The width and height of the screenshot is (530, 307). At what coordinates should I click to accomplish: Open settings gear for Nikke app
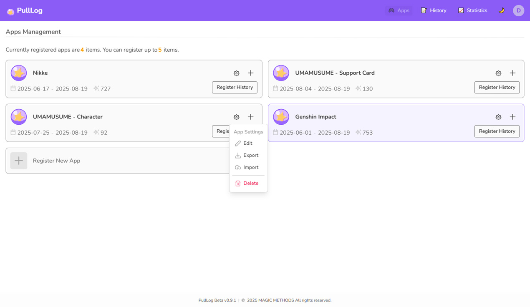pyautogui.click(x=237, y=73)
